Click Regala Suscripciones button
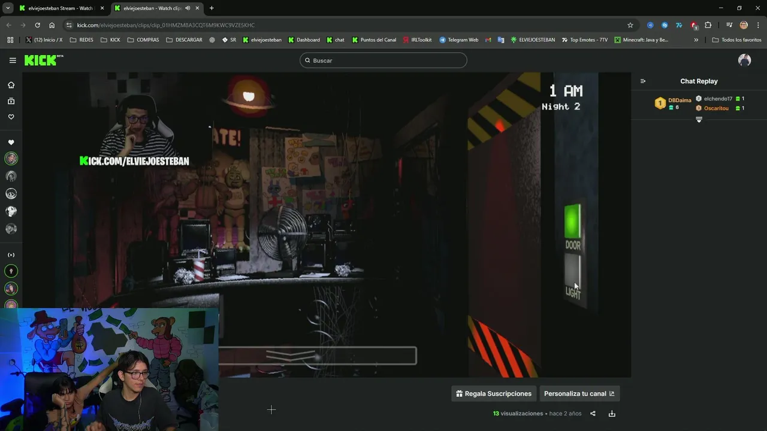Image resolution: width=767 pixels, height=431 pixels. pos(494,393)
